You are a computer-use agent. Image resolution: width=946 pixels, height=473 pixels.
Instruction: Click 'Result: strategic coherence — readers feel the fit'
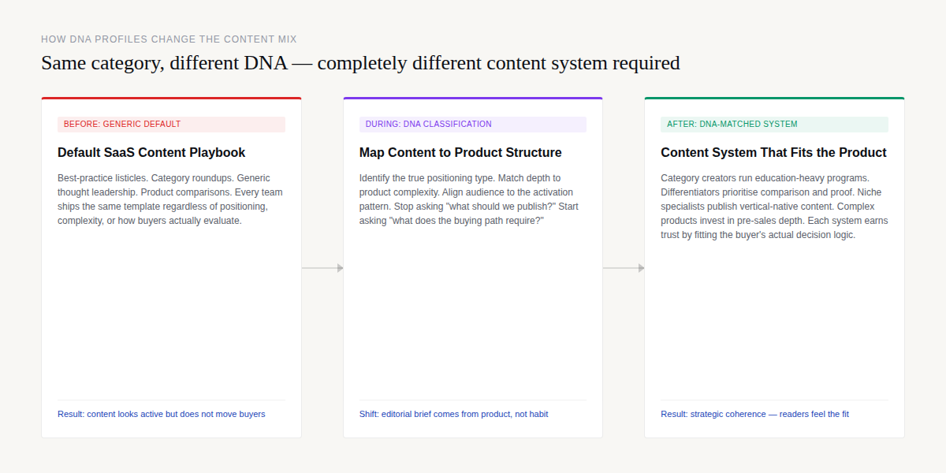click(754, 414)
